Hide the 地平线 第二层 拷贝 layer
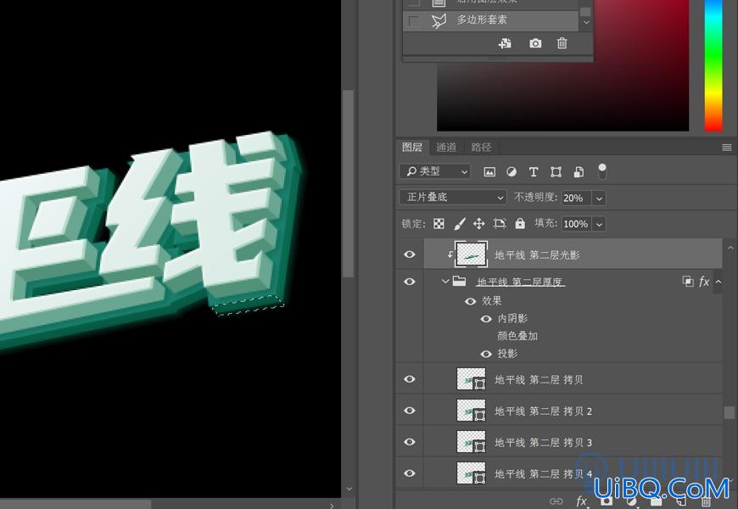The height and width of the screenshot is (509, 738). pyautogui.click(x=410, y=379)
